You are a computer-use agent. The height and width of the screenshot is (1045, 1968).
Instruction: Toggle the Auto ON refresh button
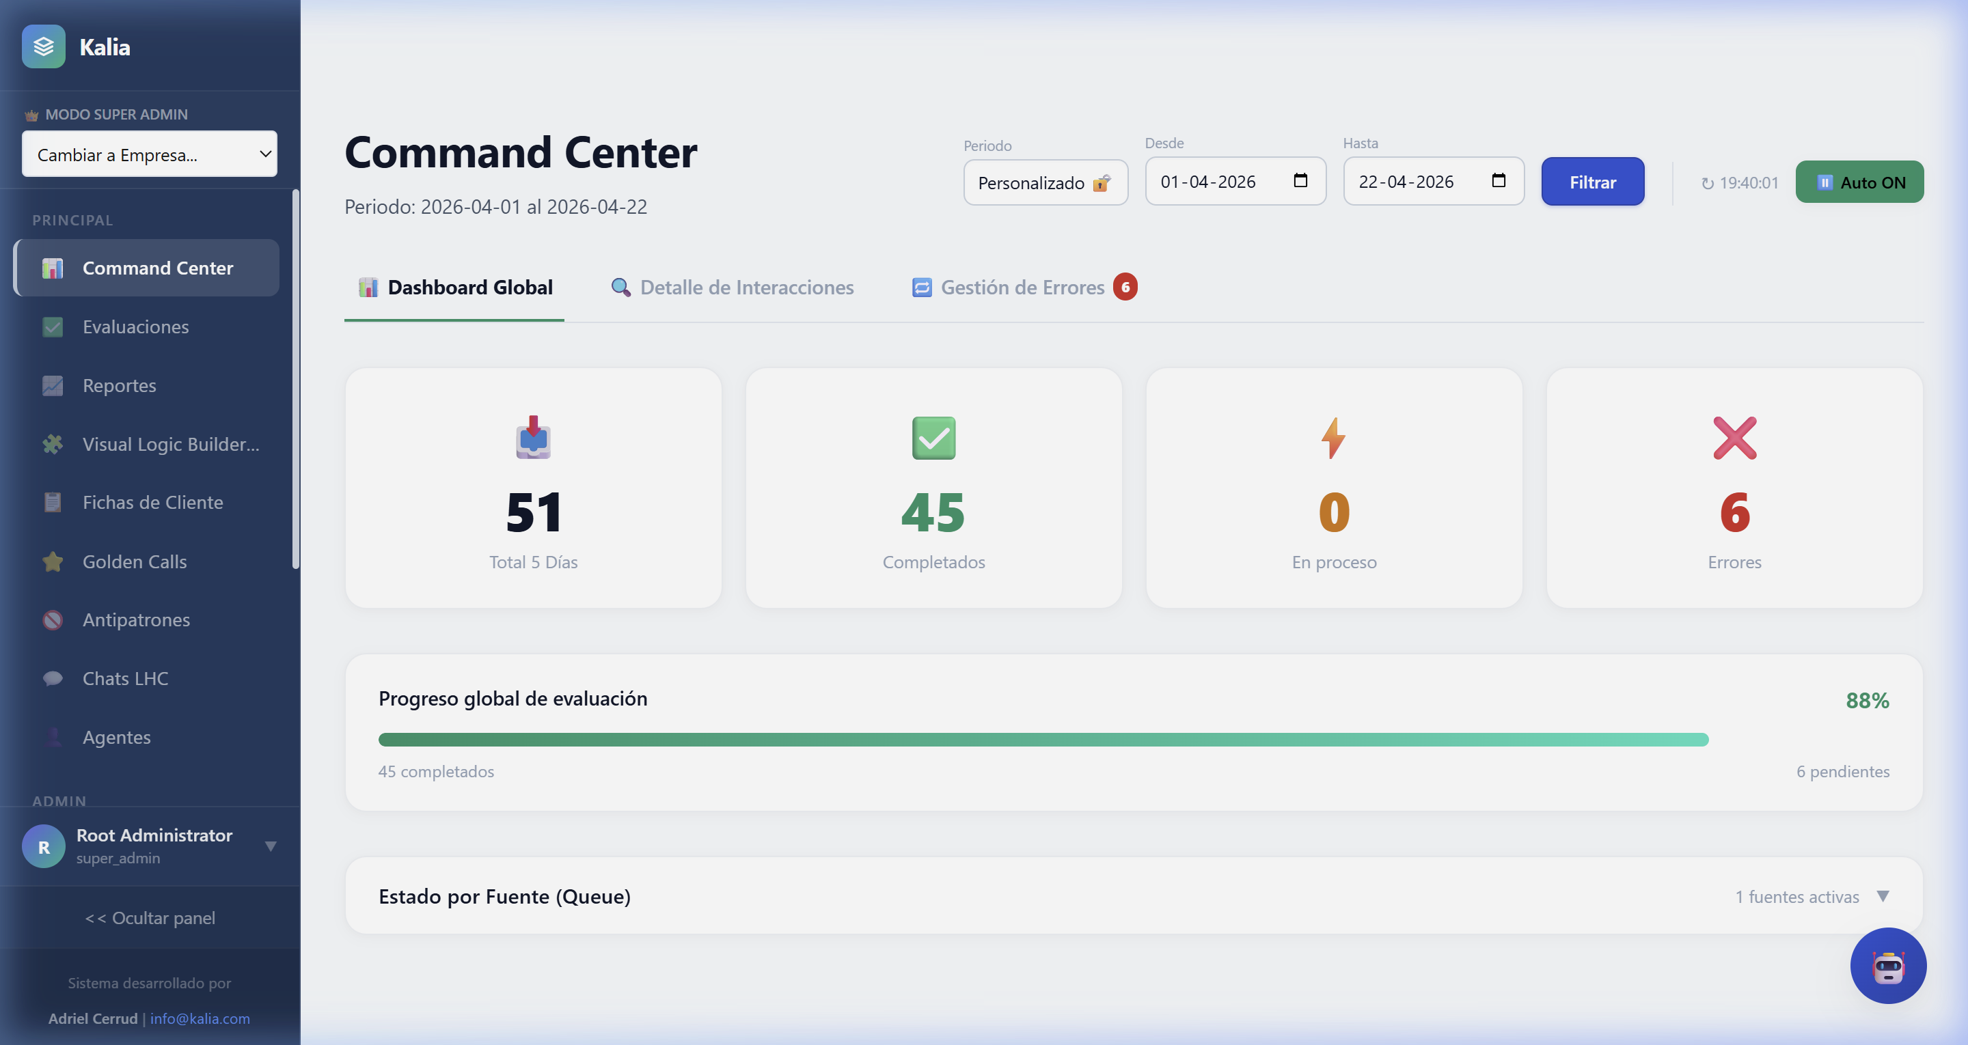tap(1859, 182)
